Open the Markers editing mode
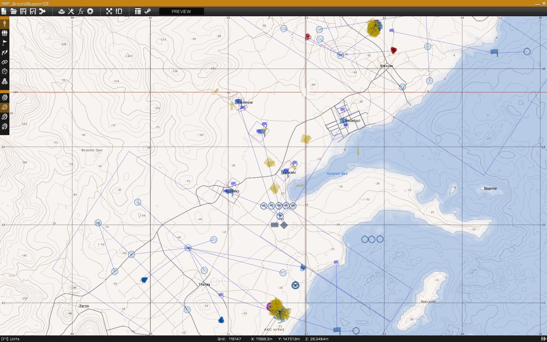 point(5,72)
